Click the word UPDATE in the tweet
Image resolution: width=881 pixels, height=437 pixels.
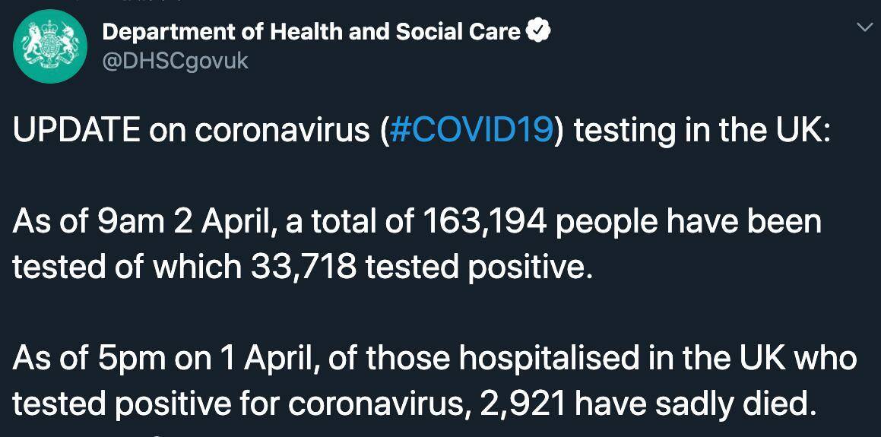76,130
